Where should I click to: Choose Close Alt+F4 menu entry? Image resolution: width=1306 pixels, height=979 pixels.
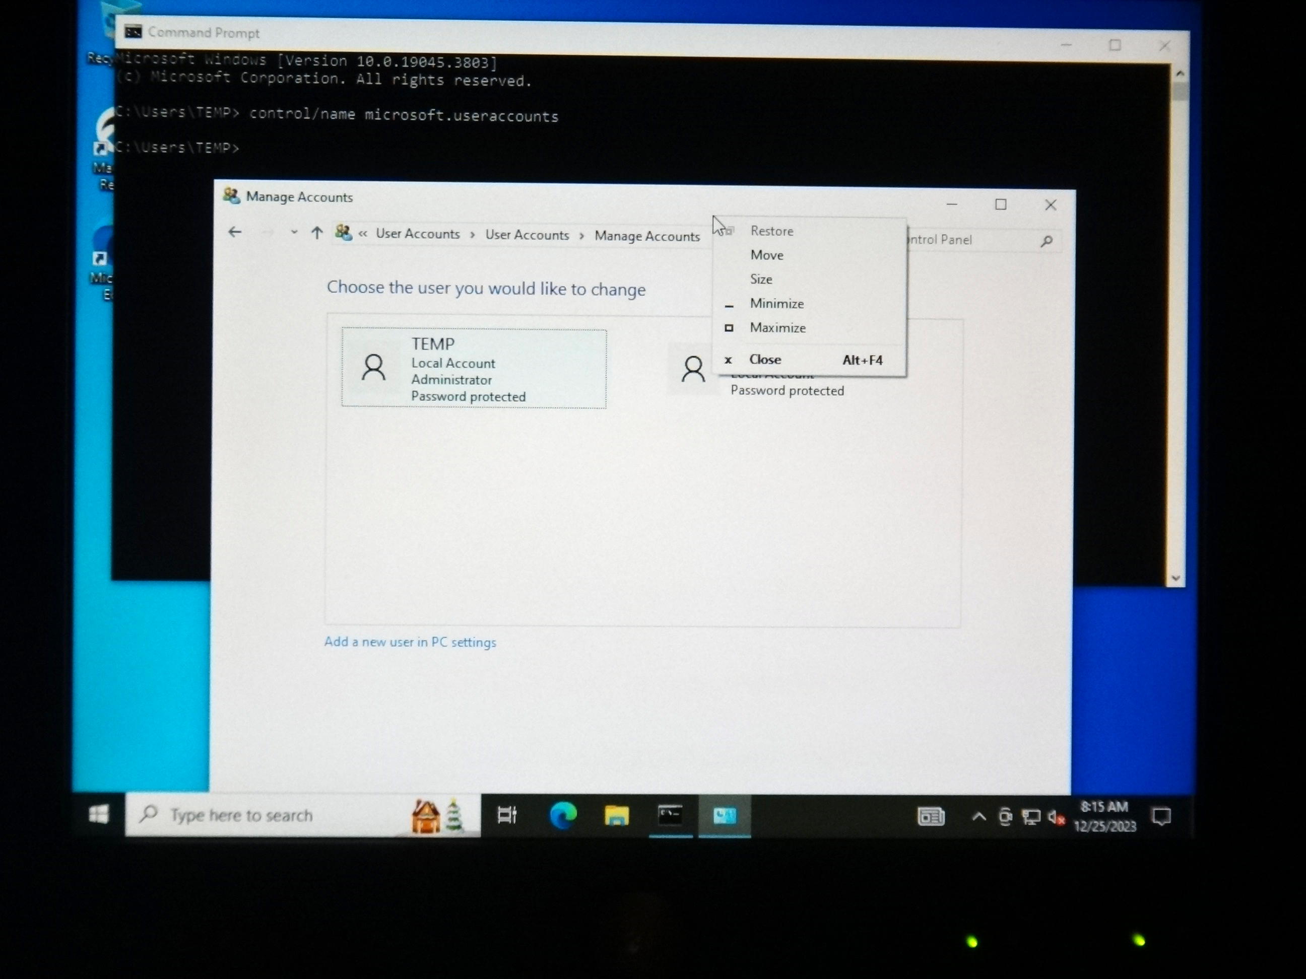pos(809,360)
